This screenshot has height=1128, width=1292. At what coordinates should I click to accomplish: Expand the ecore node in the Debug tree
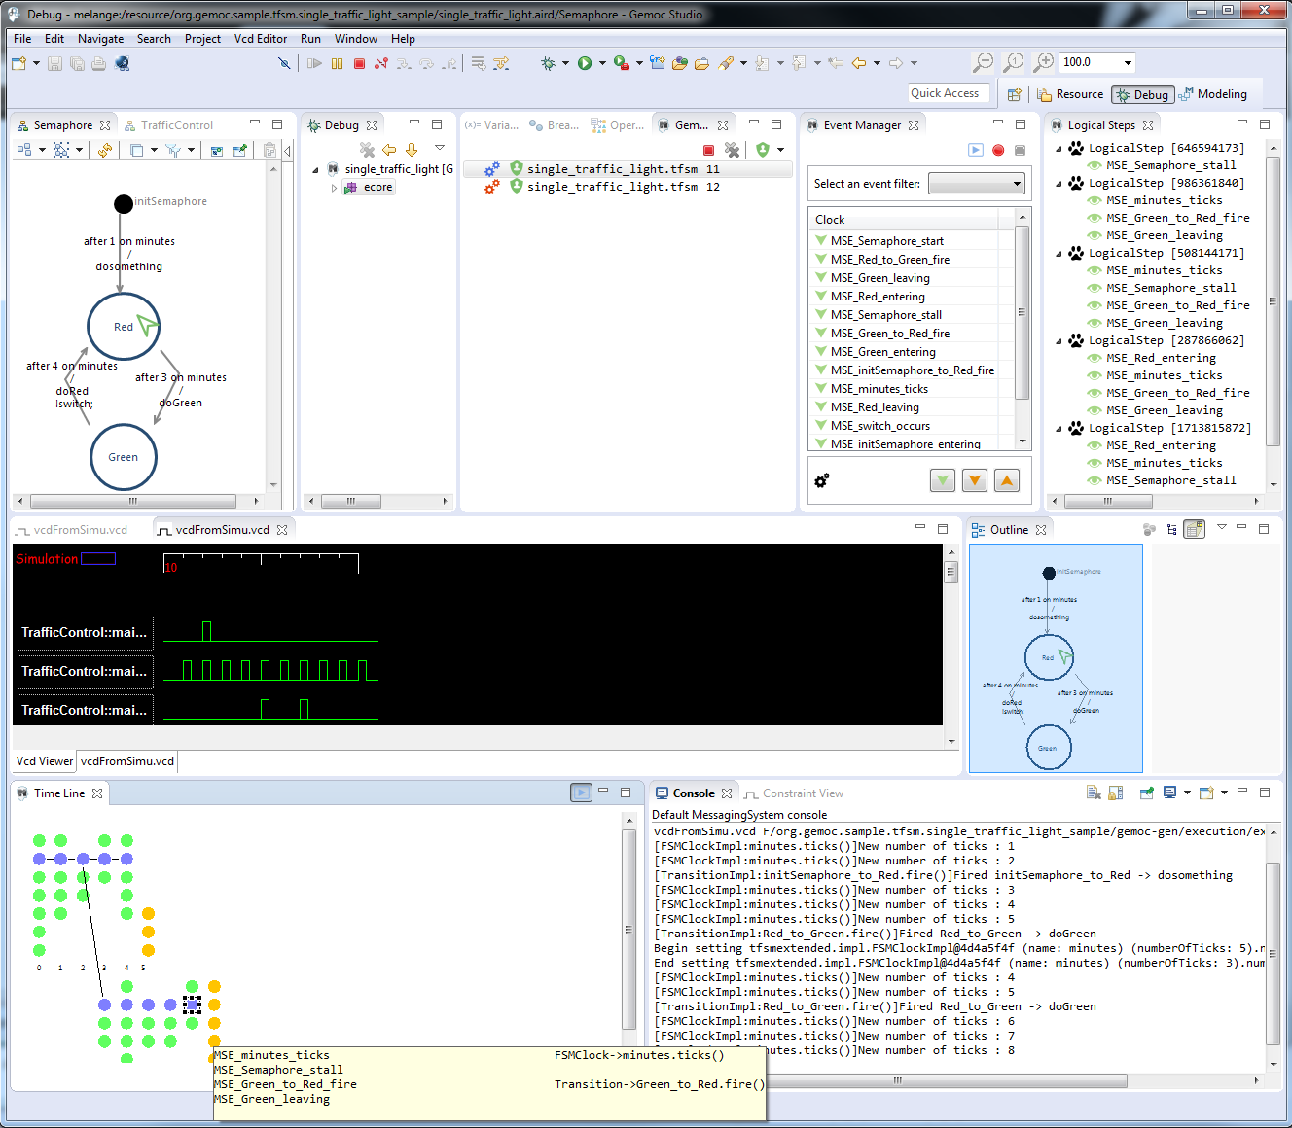[x=334, y=187]
